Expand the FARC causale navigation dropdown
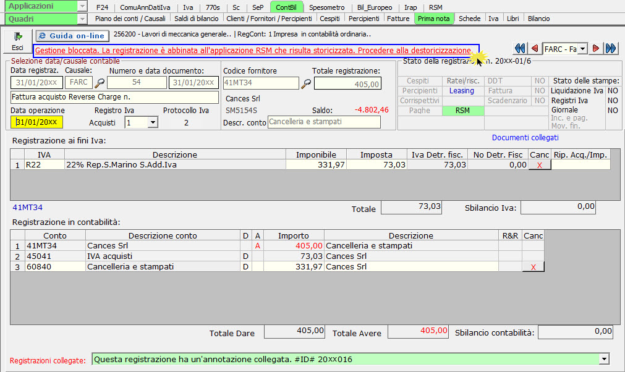This screenshot has width=625, height=372. (x=581, y=48)
